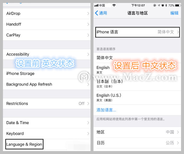The image size is (184, 154).
Task: Tap the back chevron next to 通用
Action: tap(96, 13)
